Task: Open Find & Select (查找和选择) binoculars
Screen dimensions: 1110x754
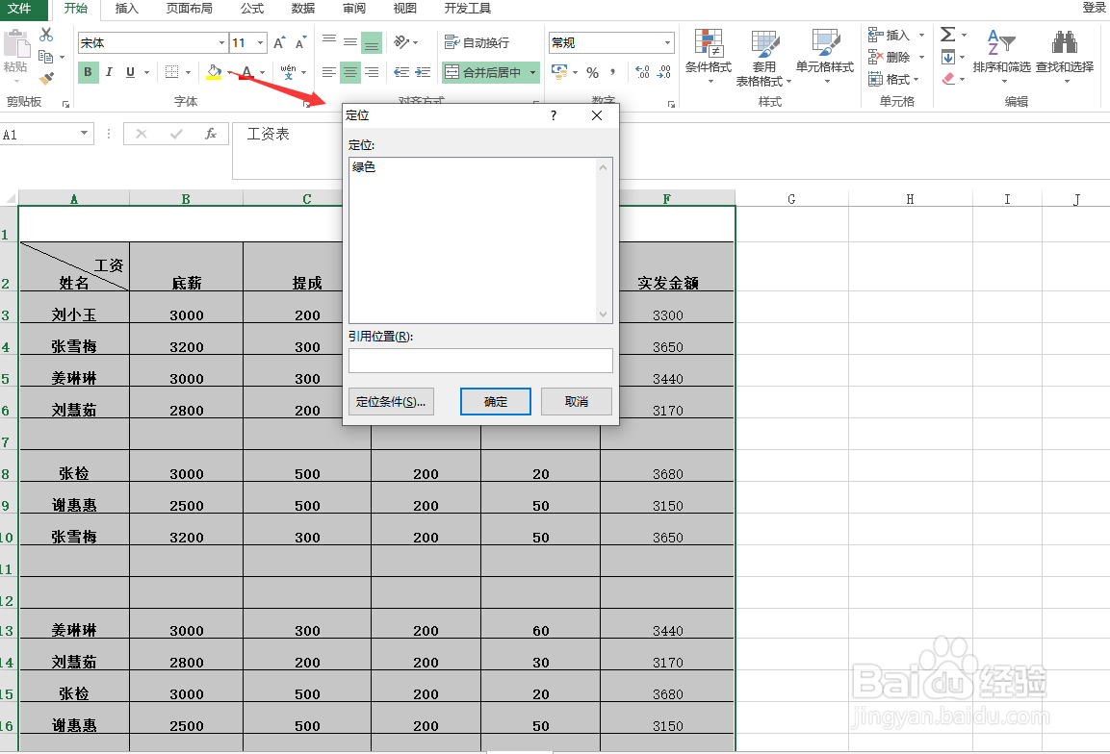Action: point(1065,57)
